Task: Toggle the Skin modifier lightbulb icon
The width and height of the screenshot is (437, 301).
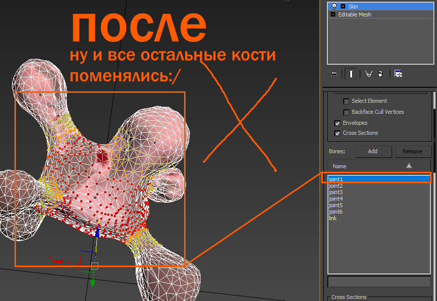Action: [334, 6]
